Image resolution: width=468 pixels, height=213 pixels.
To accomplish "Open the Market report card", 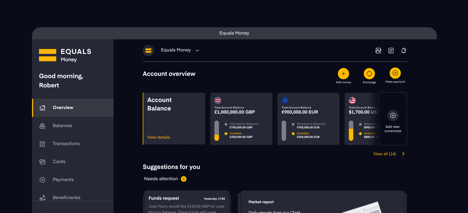I will pos(322,202).
